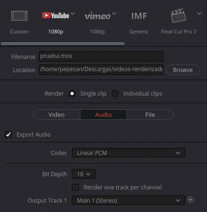Choose the YouTube 1080p preset logo
Screen dimensions: 207x212
[55, 16]
